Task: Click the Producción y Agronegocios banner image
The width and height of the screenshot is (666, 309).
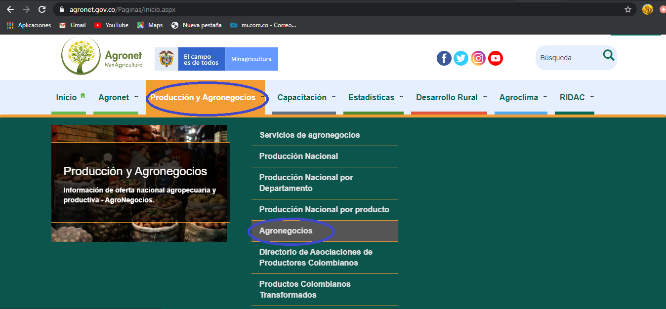Action: [x=139, y=183]
